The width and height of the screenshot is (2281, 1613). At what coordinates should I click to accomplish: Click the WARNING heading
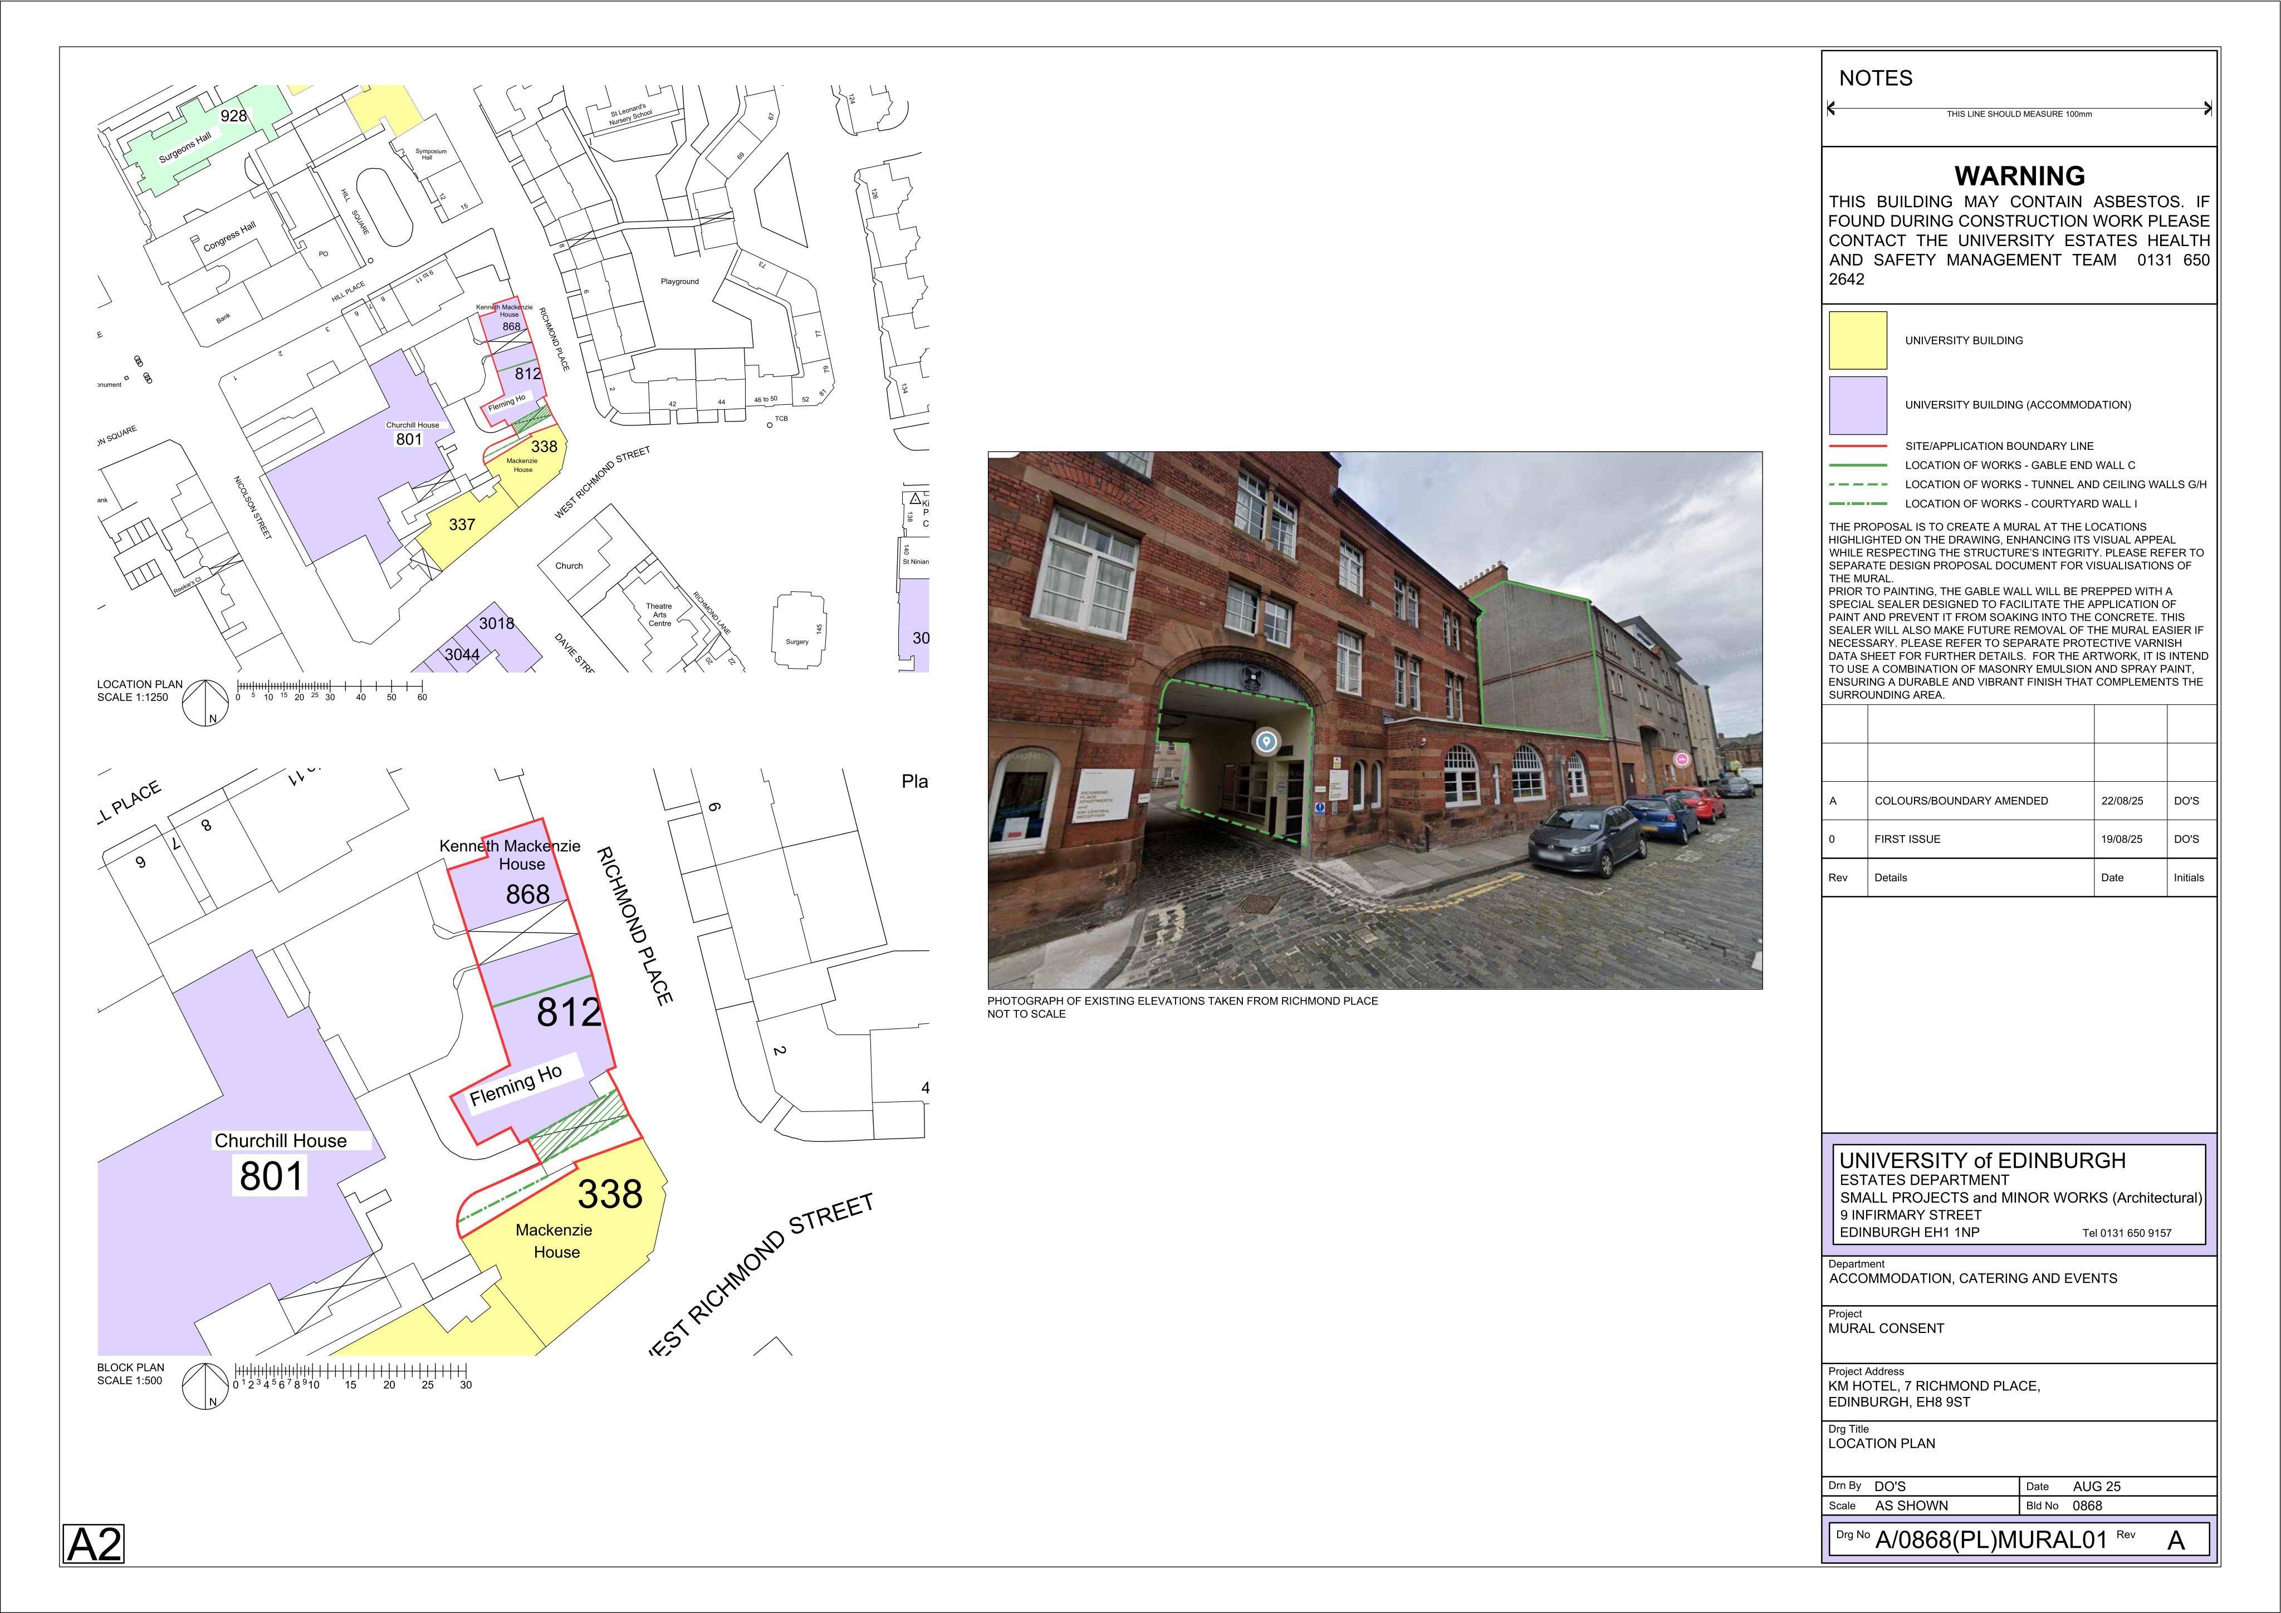pos(2020,176)
